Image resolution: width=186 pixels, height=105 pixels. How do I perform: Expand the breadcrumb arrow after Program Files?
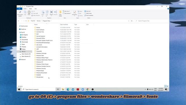click(x=51, y=21)
